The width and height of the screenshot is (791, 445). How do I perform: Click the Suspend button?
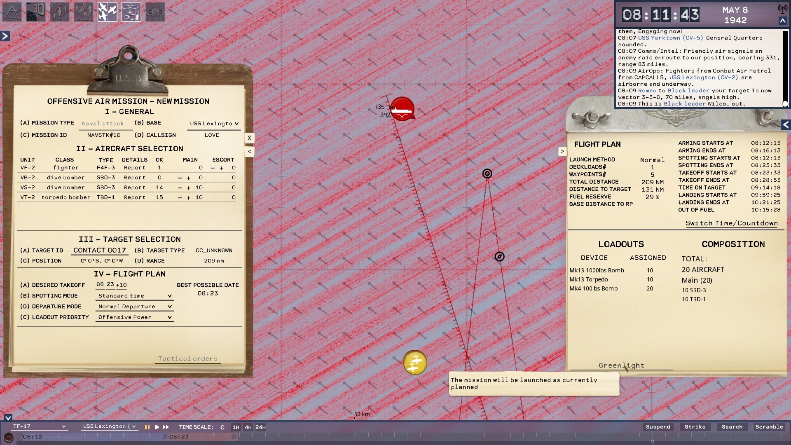658,427
